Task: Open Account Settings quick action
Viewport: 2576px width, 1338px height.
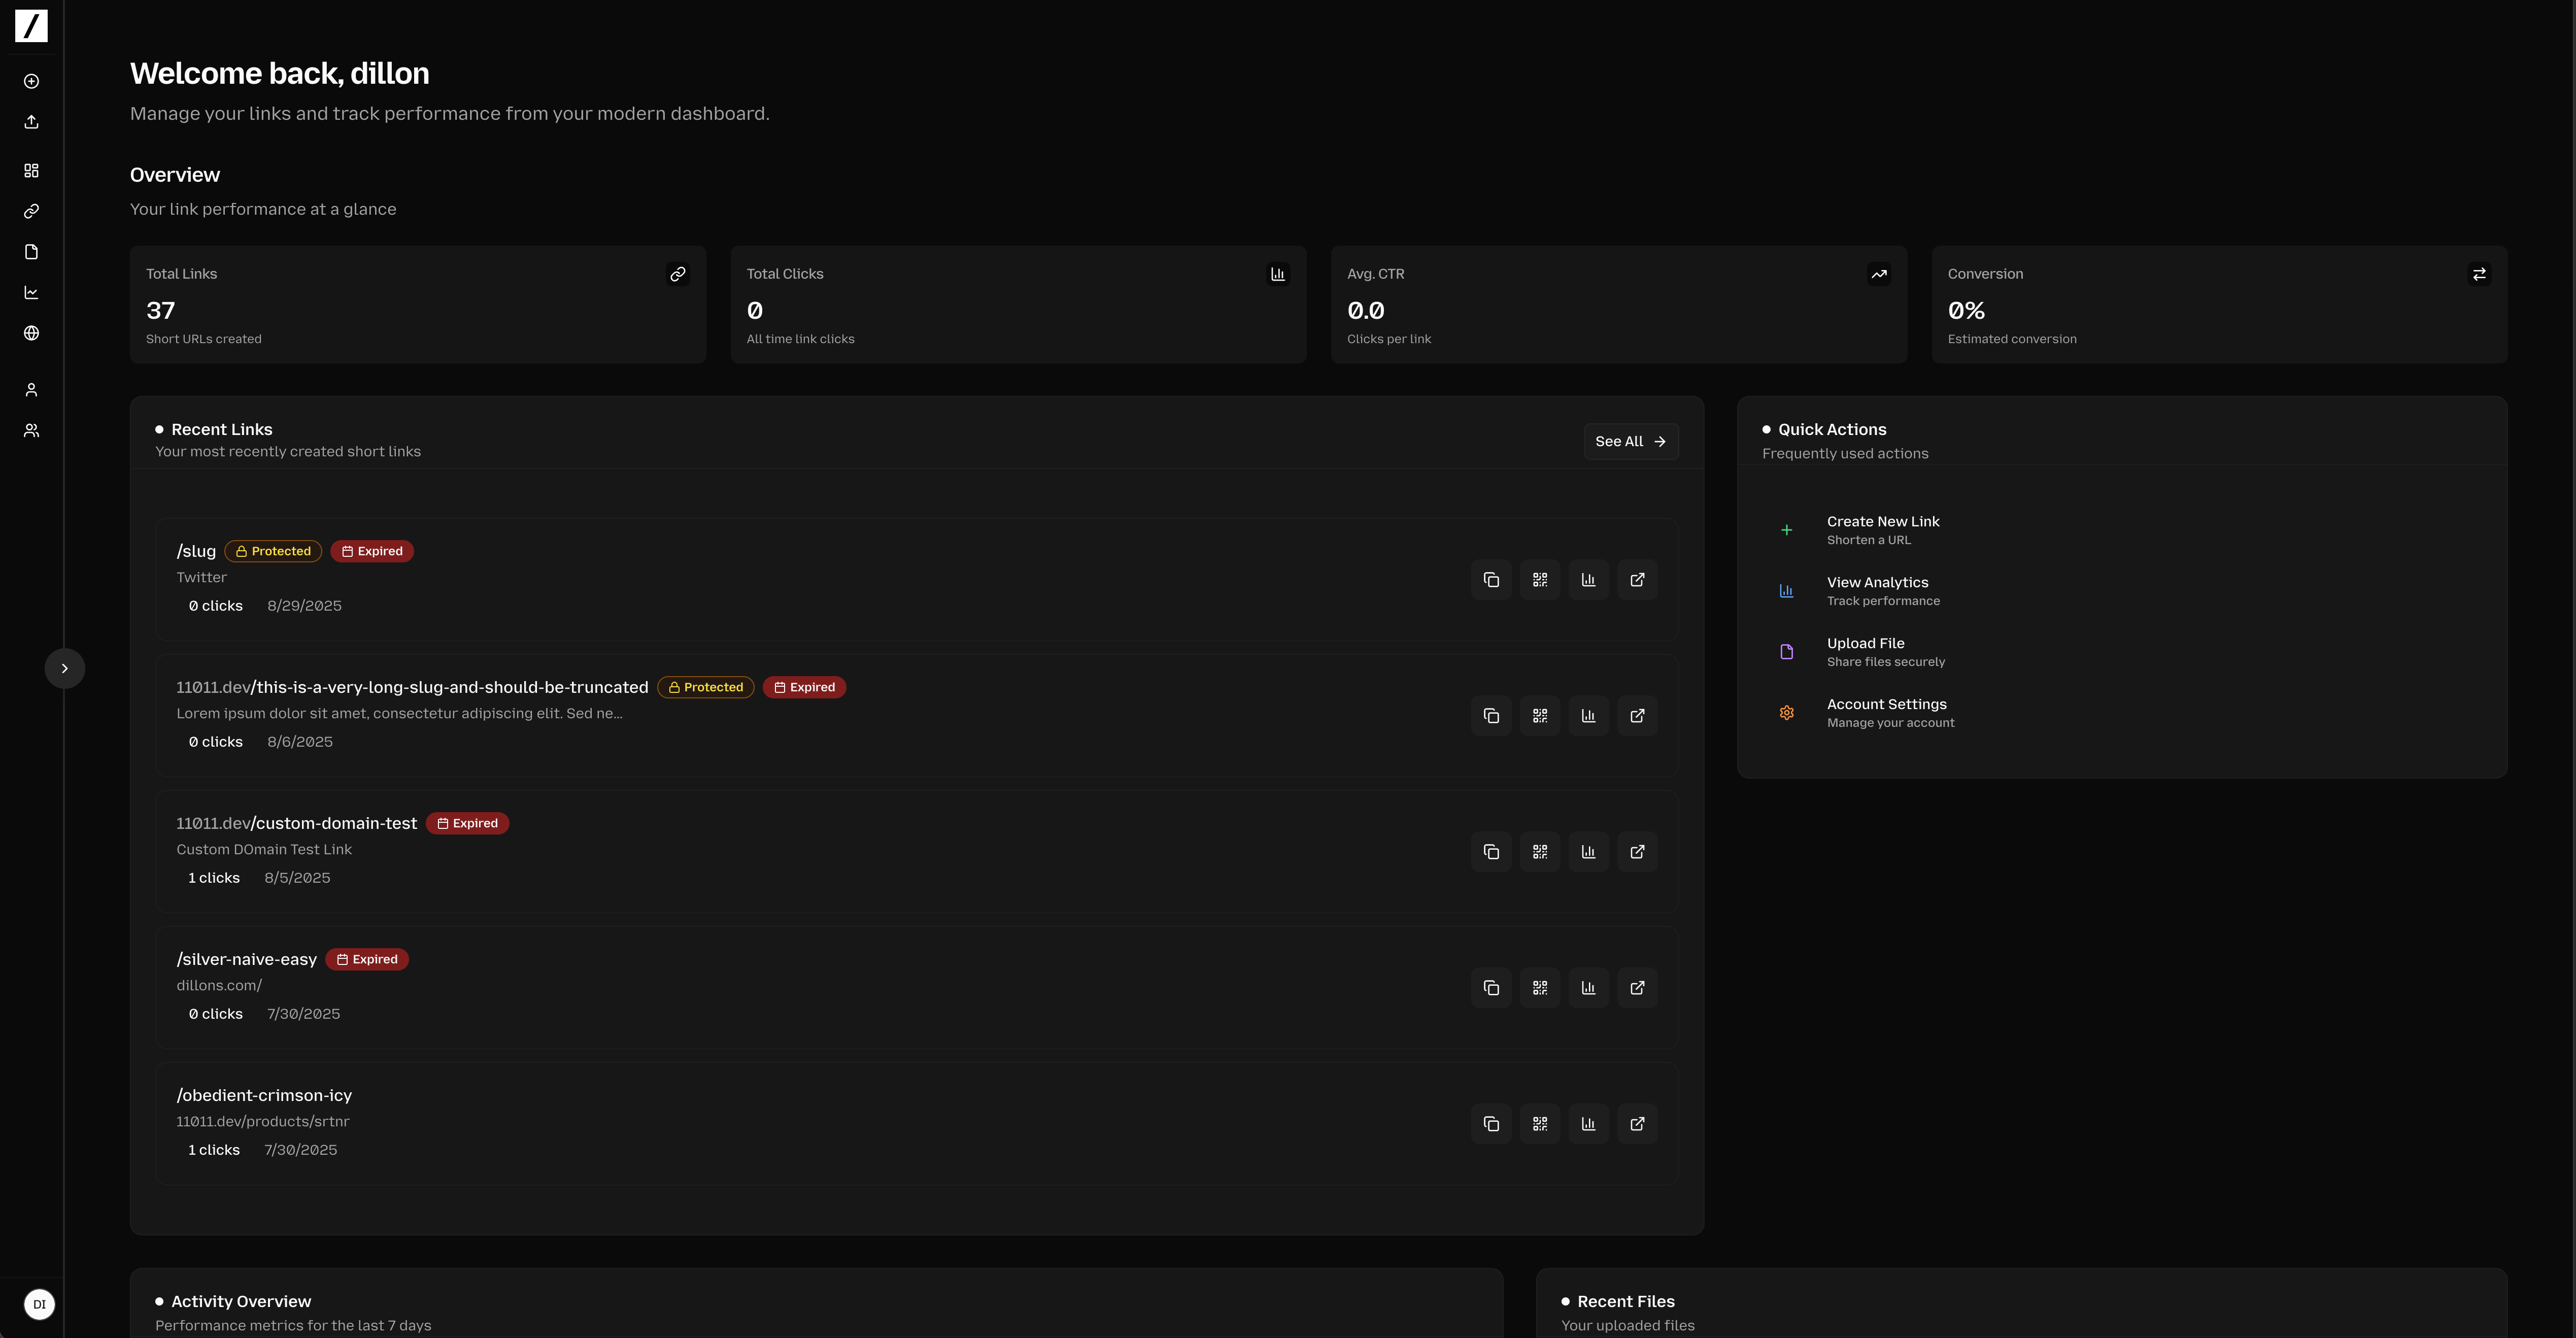Action: coord(1886,713)
